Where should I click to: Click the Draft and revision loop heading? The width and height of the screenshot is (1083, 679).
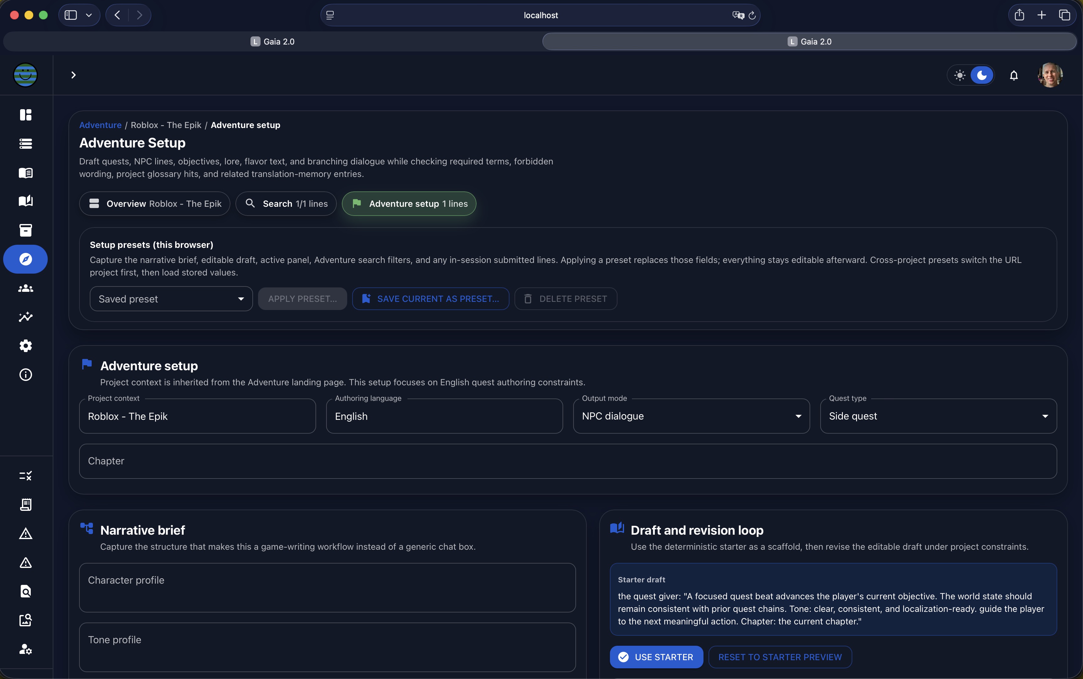coord(697,530)
